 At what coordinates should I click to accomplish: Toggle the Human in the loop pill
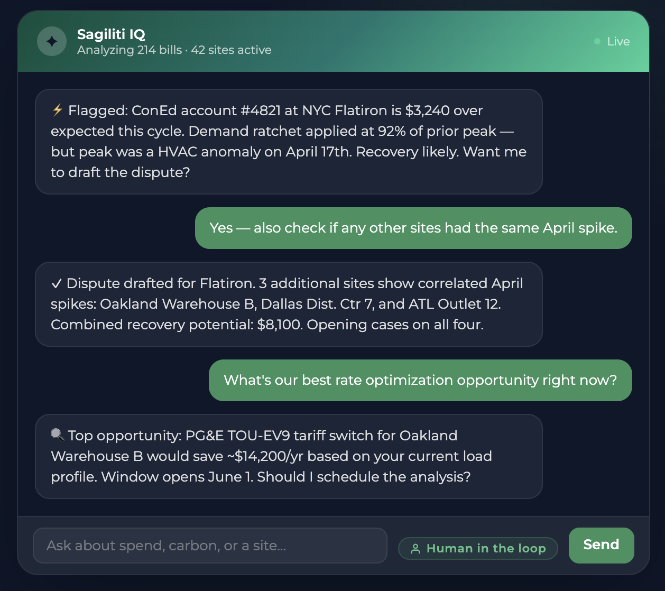click(x=478, y=548)
